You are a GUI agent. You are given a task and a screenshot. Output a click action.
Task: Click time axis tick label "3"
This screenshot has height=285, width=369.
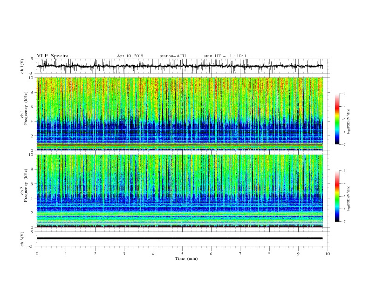click(x=124, y=254)
